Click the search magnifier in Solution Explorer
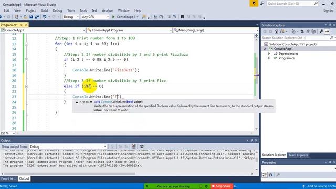Viewport: 336px width, 189px height. click(332, 38)
